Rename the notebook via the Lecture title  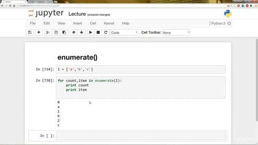click(77, 14)
